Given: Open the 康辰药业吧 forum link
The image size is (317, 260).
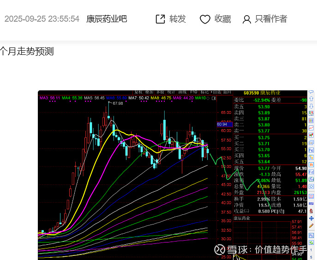Looking at the screenshot, I should point(107,19).
